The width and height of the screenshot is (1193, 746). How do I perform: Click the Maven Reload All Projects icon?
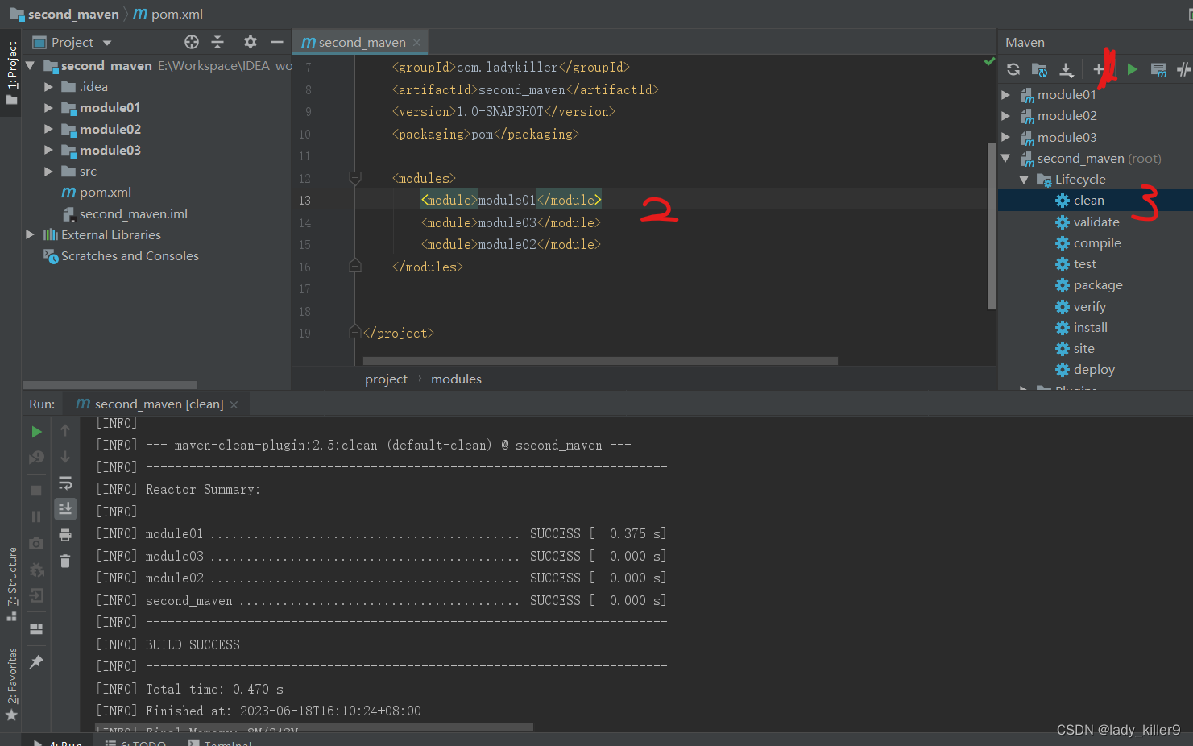1013,70
